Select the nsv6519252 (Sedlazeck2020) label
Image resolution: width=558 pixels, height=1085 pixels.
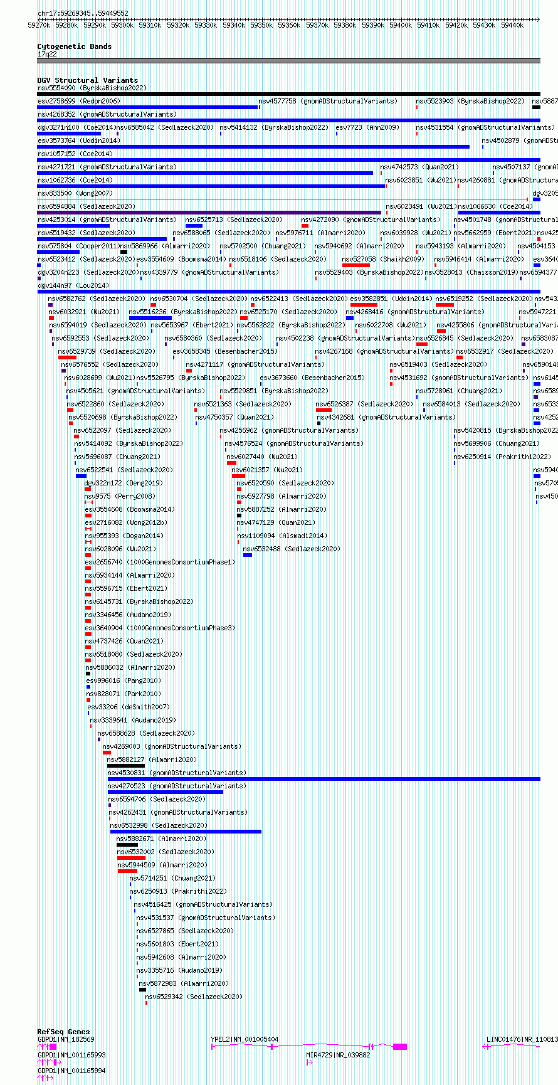pyautogui.click(x=485, y=299)
